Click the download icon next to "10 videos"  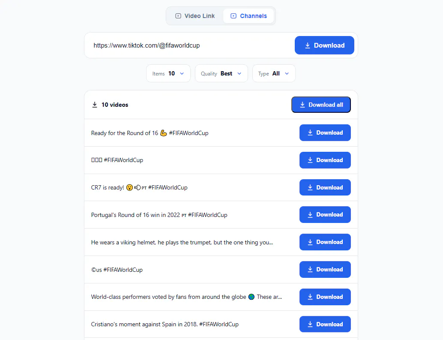click(95, 105)
